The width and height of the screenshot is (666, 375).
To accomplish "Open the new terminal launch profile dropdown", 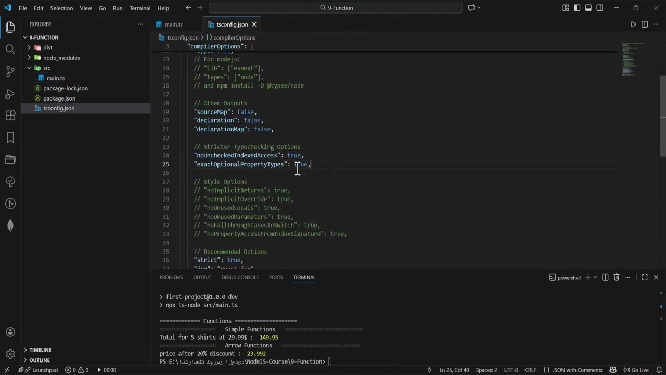I will point(595,278).
